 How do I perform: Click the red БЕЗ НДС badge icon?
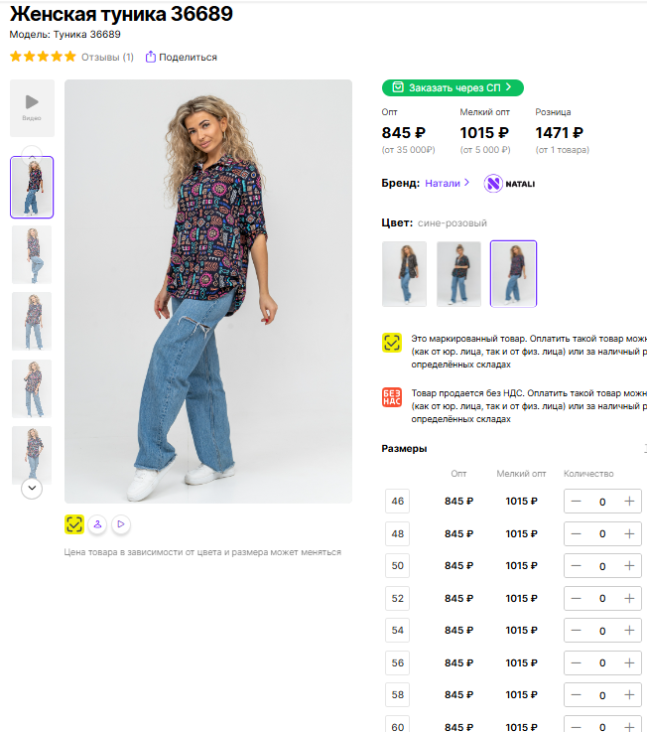(392, 397)
